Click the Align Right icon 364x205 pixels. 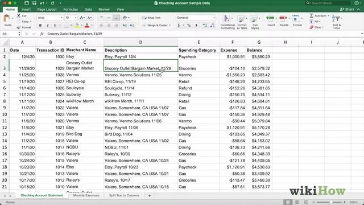(116, 25)
